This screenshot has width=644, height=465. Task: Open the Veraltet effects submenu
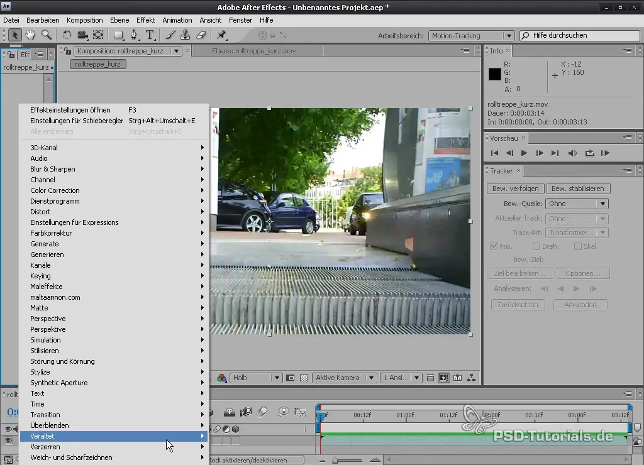(114, 436)
